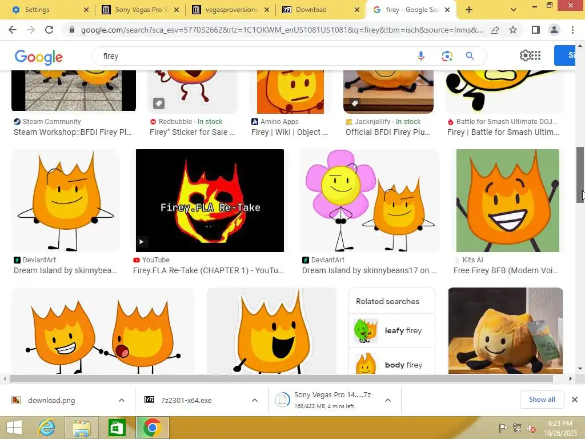Open the 'leafy firey' related search
Image resolution: width=585 pixels, height=439 pixels.
click(392, 330)
